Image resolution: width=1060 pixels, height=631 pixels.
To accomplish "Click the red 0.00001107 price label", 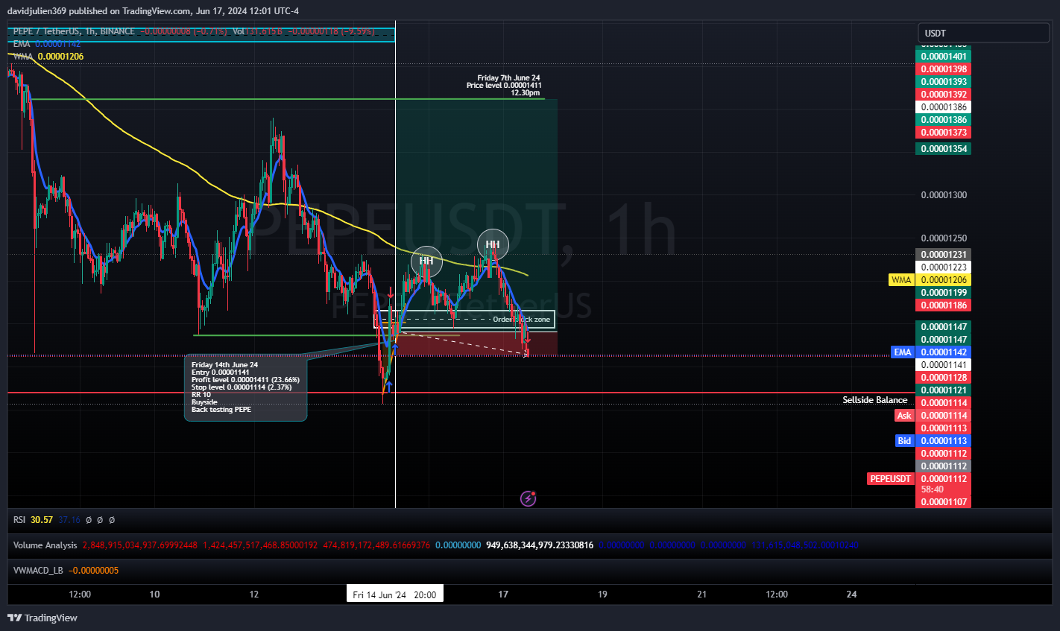I will (x=943, y=502).
